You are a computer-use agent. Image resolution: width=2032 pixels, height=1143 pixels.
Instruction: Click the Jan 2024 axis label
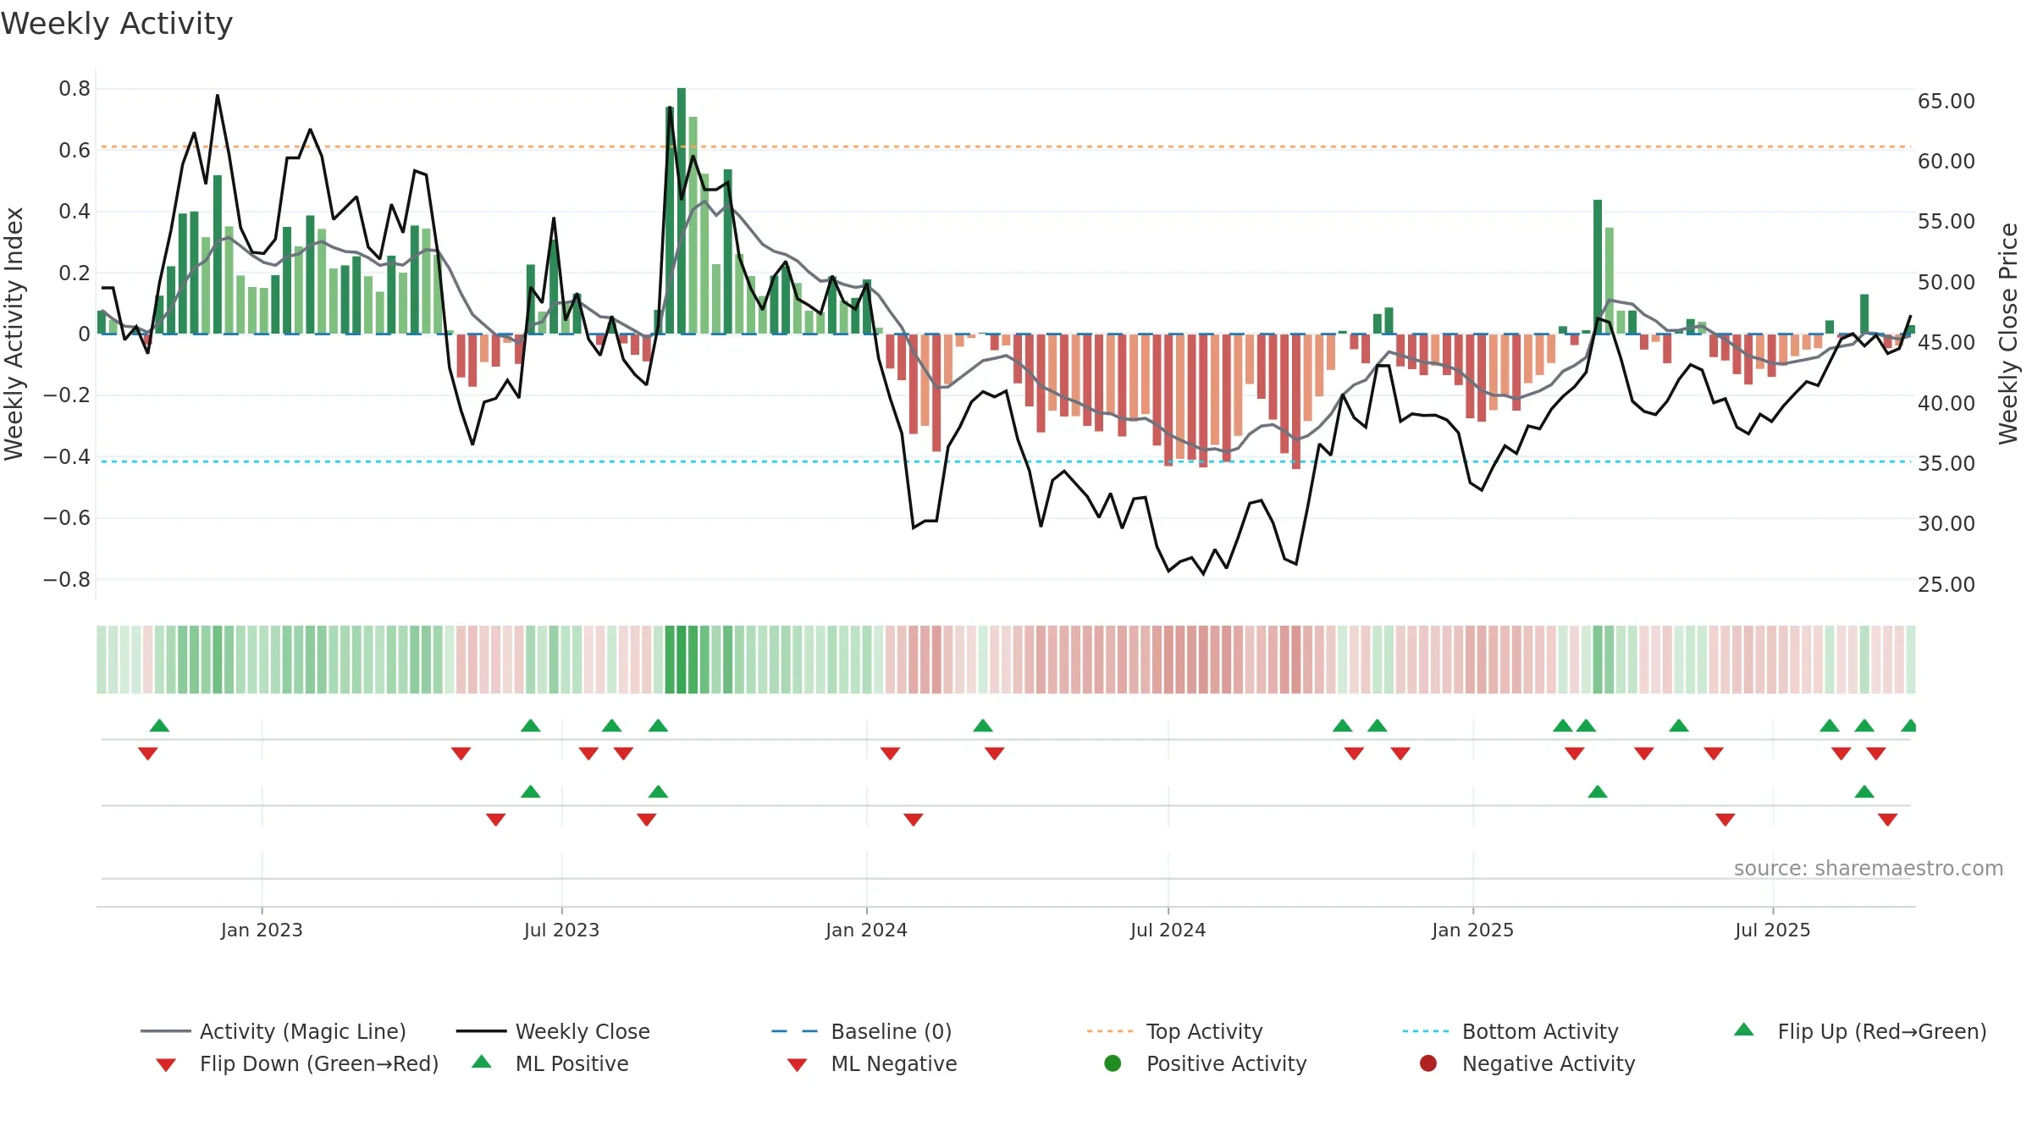click(x=866, y=930)
